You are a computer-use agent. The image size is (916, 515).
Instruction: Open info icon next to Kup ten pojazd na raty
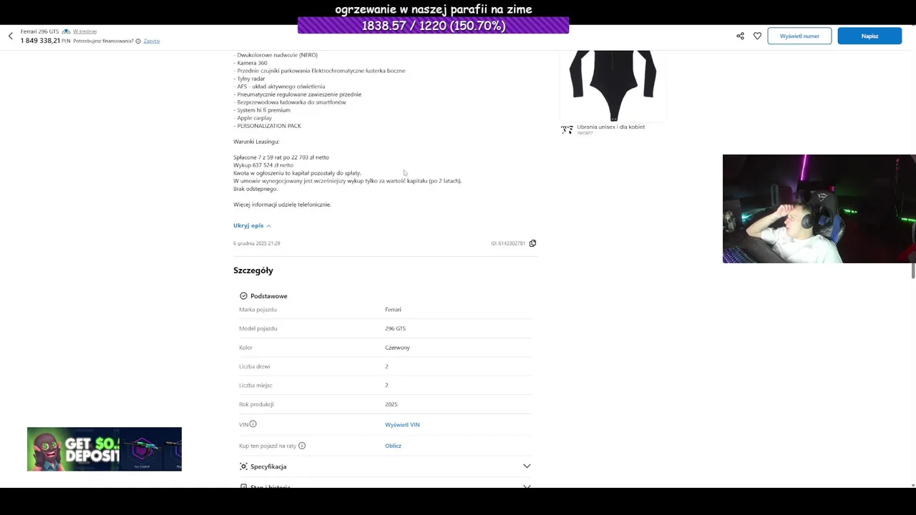(302, 446)
